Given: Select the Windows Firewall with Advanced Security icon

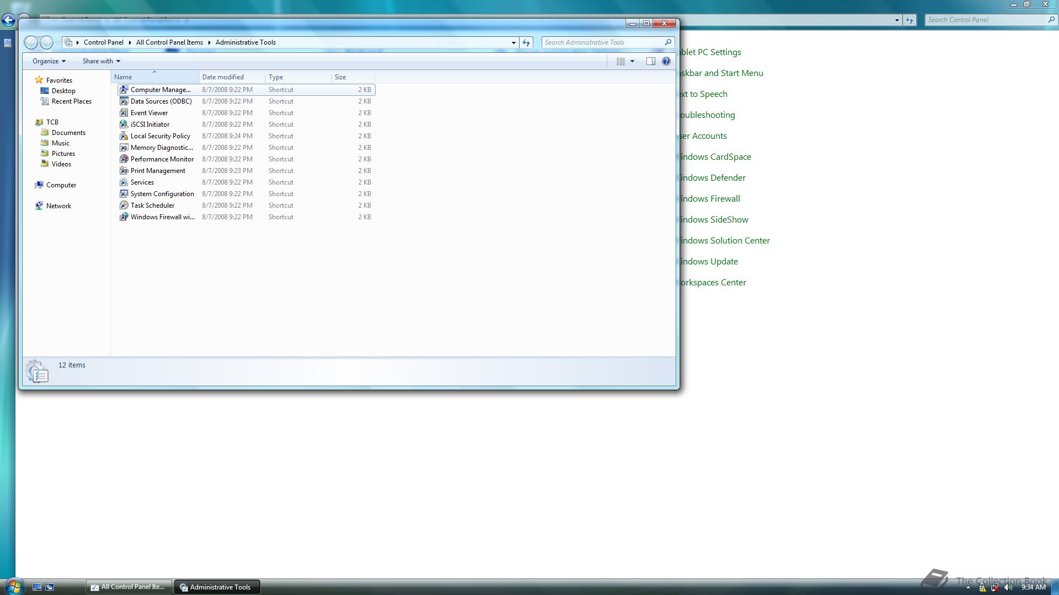Looking at the screenshot, I should (x=124, y=217).
